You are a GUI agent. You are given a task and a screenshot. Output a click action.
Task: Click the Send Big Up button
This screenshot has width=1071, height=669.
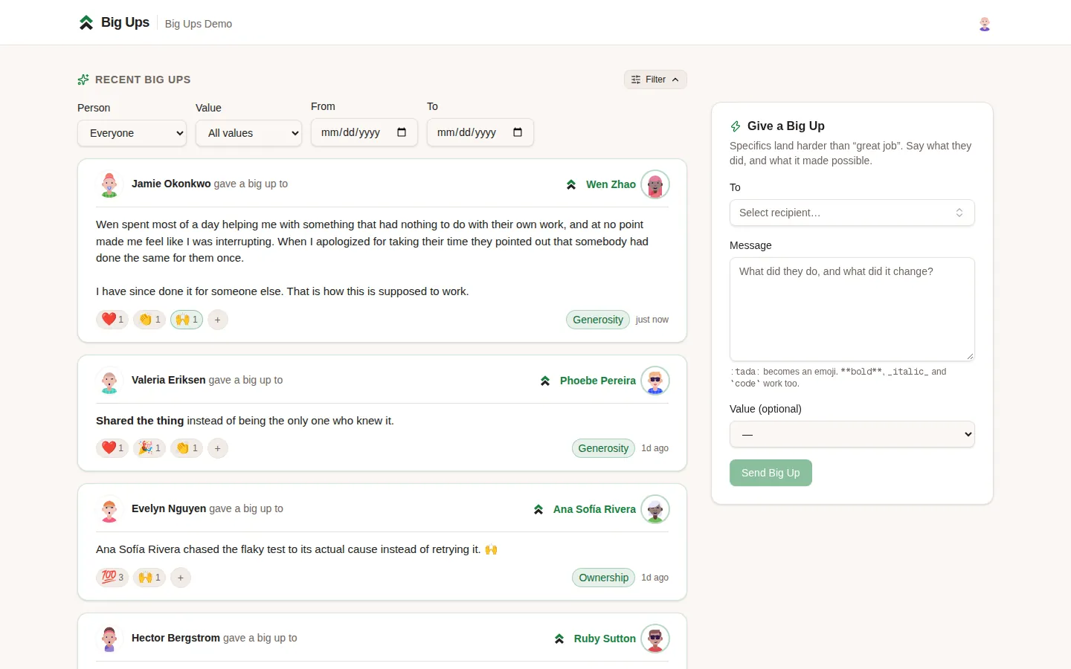771,473
